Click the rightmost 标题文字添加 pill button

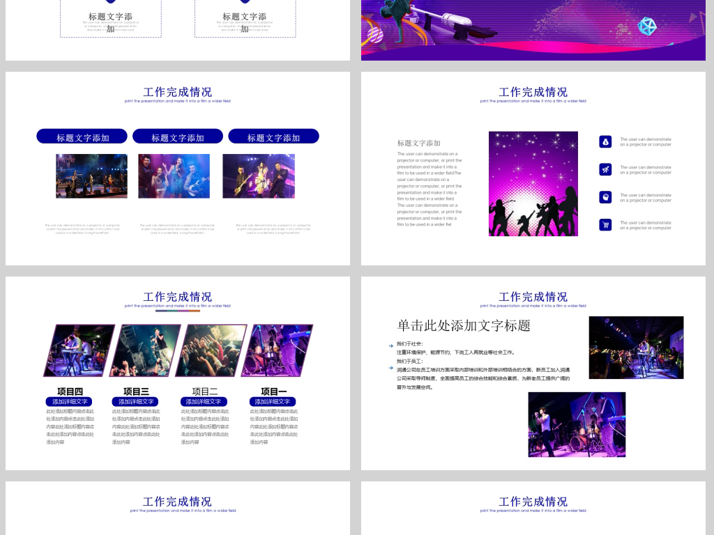[273, 136]
